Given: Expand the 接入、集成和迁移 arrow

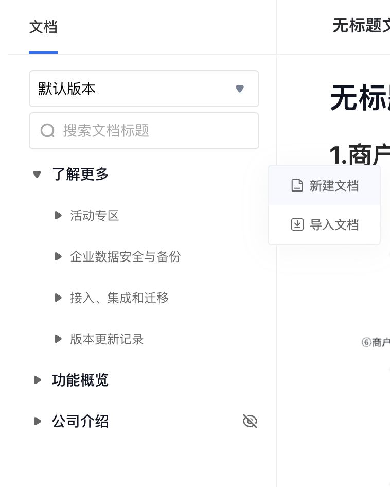Looking at the screenshot, I should coord(58,298).
